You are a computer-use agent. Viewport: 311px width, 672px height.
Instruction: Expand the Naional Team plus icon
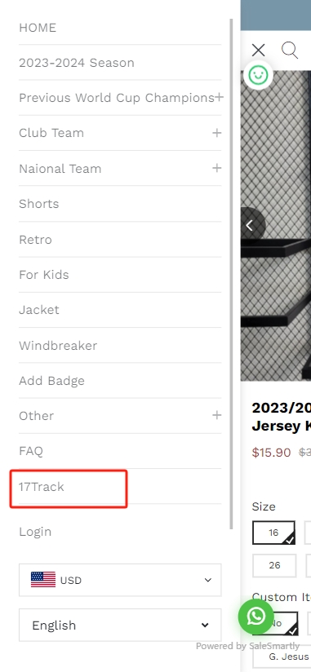[x=216, y=168]
